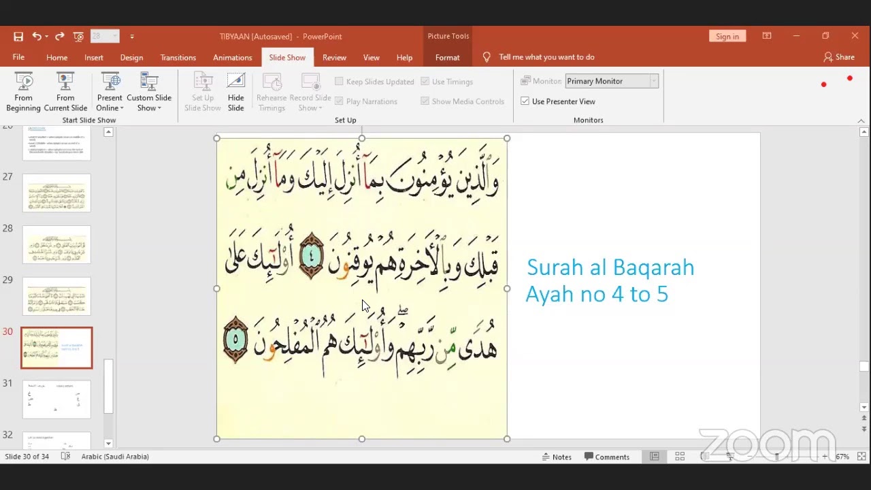Select slide 29 thumbnail

(x=56, y=296)
